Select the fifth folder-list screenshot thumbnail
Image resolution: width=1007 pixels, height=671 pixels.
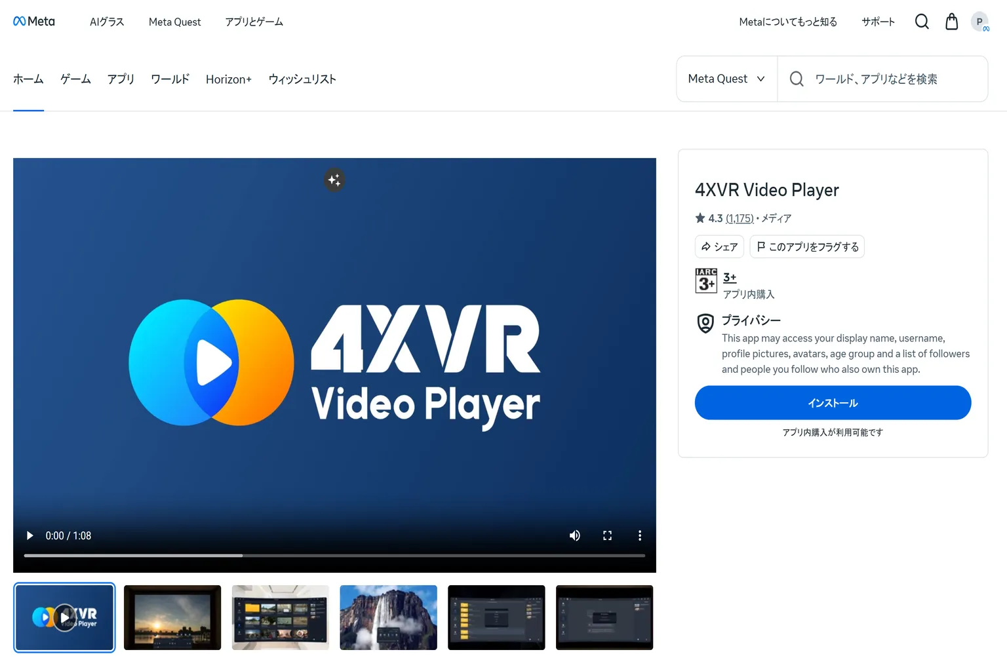(496, 617)
